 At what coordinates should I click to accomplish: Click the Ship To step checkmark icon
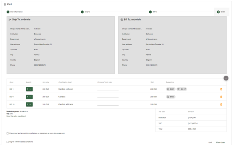pos(82,12)
